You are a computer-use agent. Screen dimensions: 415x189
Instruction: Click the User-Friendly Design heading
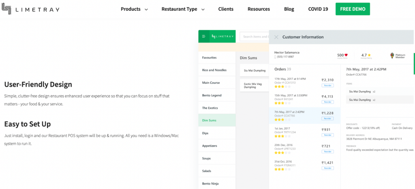tap(38, 85)
